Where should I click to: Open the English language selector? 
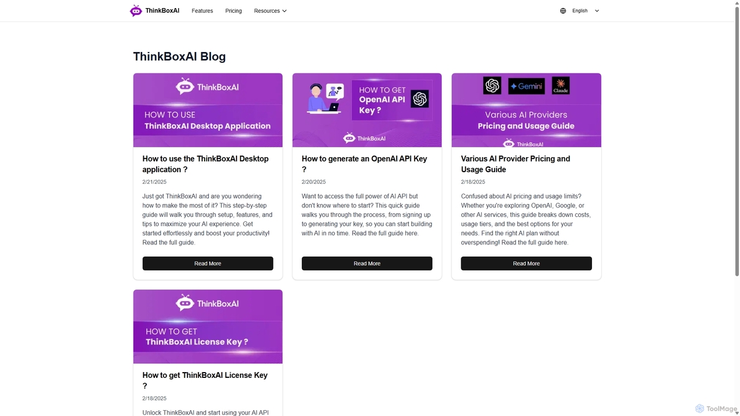pos(580,10)
